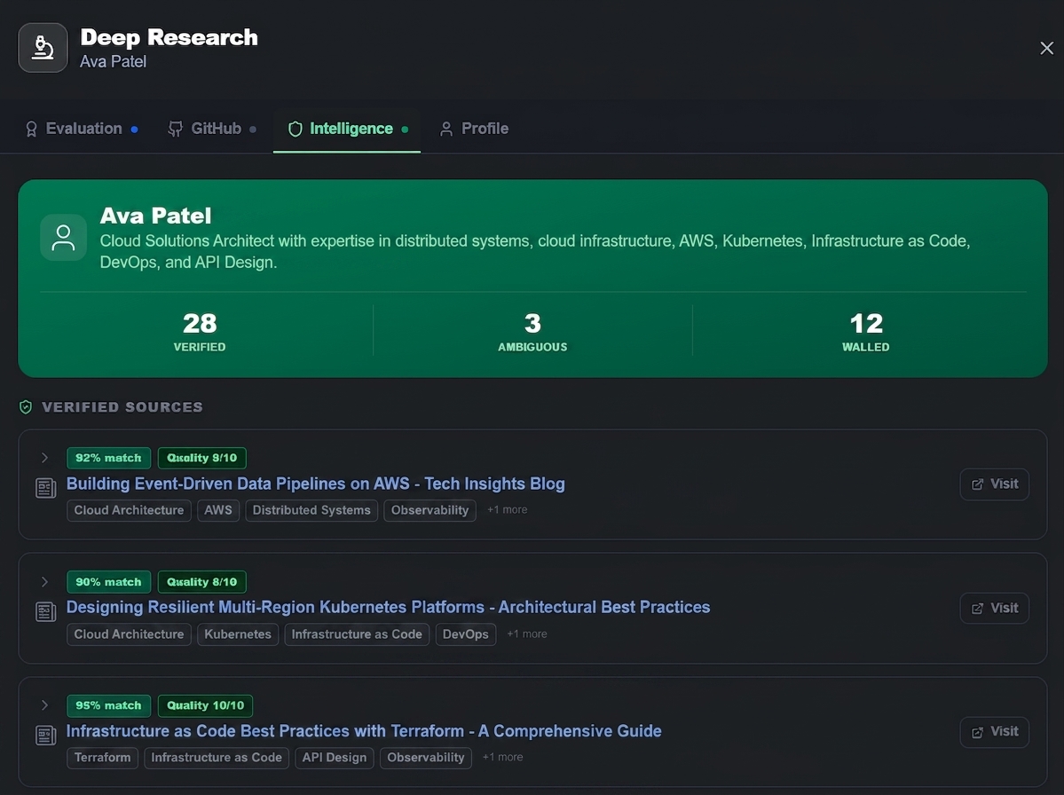Expand the Multi-Region Kubernetes Platforms source
The width and height of the screenshot is (1064, 795).
tap(44, 582)
